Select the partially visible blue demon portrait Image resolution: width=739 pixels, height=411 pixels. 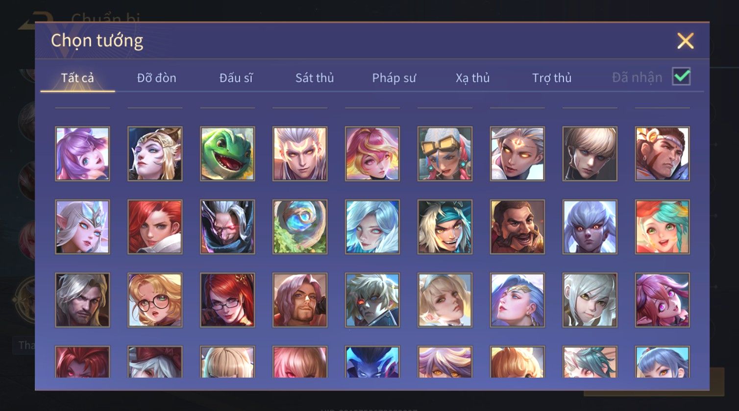tap(372, 362)
